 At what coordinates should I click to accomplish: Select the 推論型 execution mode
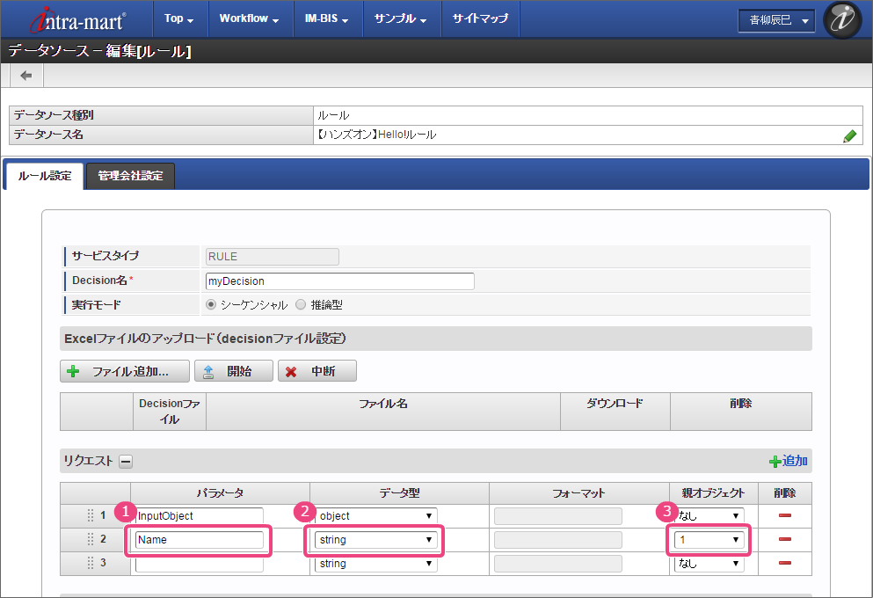pyautogui.click(x=301, y=305)
